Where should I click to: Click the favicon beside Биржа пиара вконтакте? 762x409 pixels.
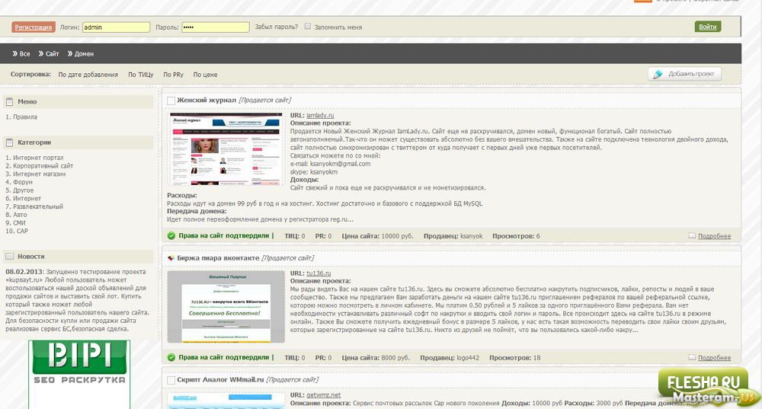[171, 258]
